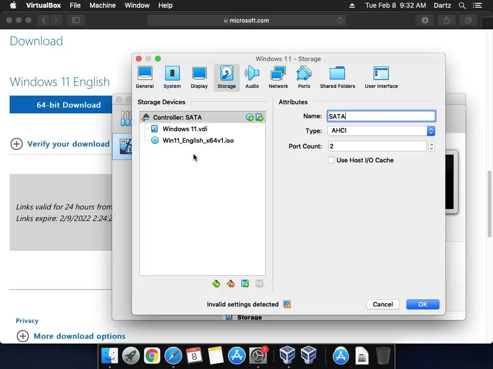Click the Port Count field
Viewport: 493px width, 369px height.
click(377, 146)
